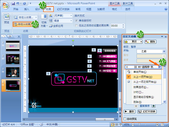Open the animate 自定义动画 dropdown in ribbon
The width and height of the screenshot is (169, 127).
click(36, 17)
